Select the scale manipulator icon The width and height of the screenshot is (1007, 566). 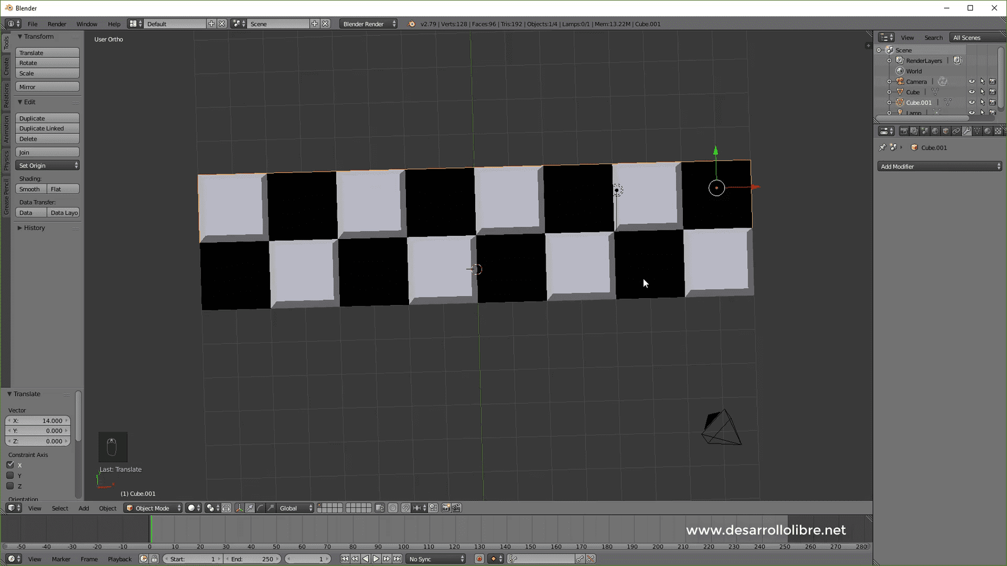(x=271, y=508)
